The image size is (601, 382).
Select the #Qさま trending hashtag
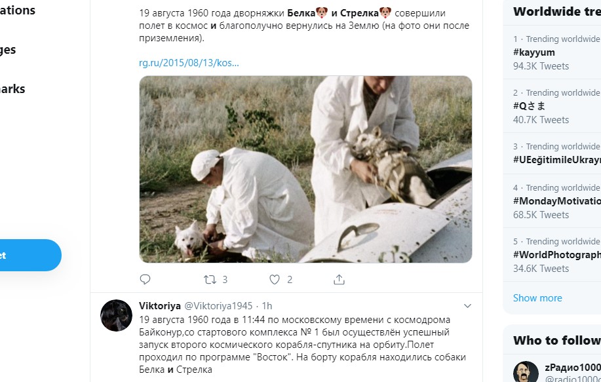[529, 105]
